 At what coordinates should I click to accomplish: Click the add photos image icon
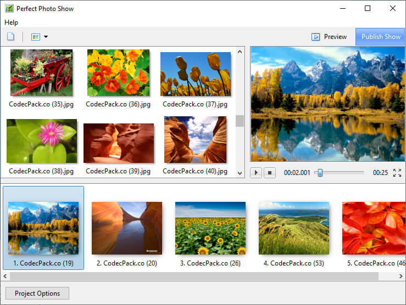pyautogui.click(x=36, y=37)
